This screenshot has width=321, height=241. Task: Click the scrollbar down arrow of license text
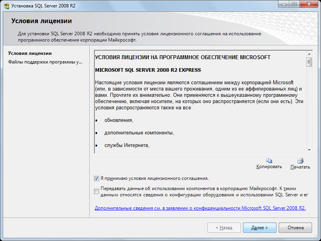pos(309,150)
